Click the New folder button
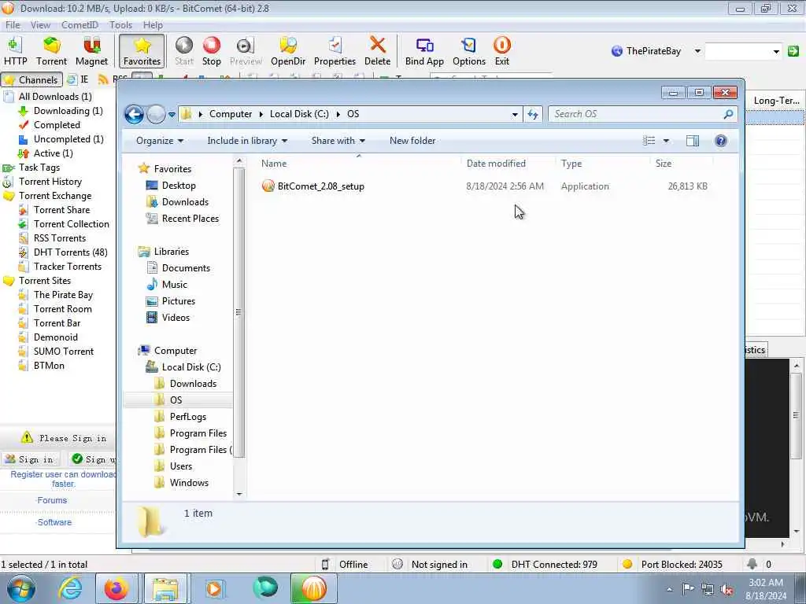The width and height of the screenshot is (806, 604). 412,141
